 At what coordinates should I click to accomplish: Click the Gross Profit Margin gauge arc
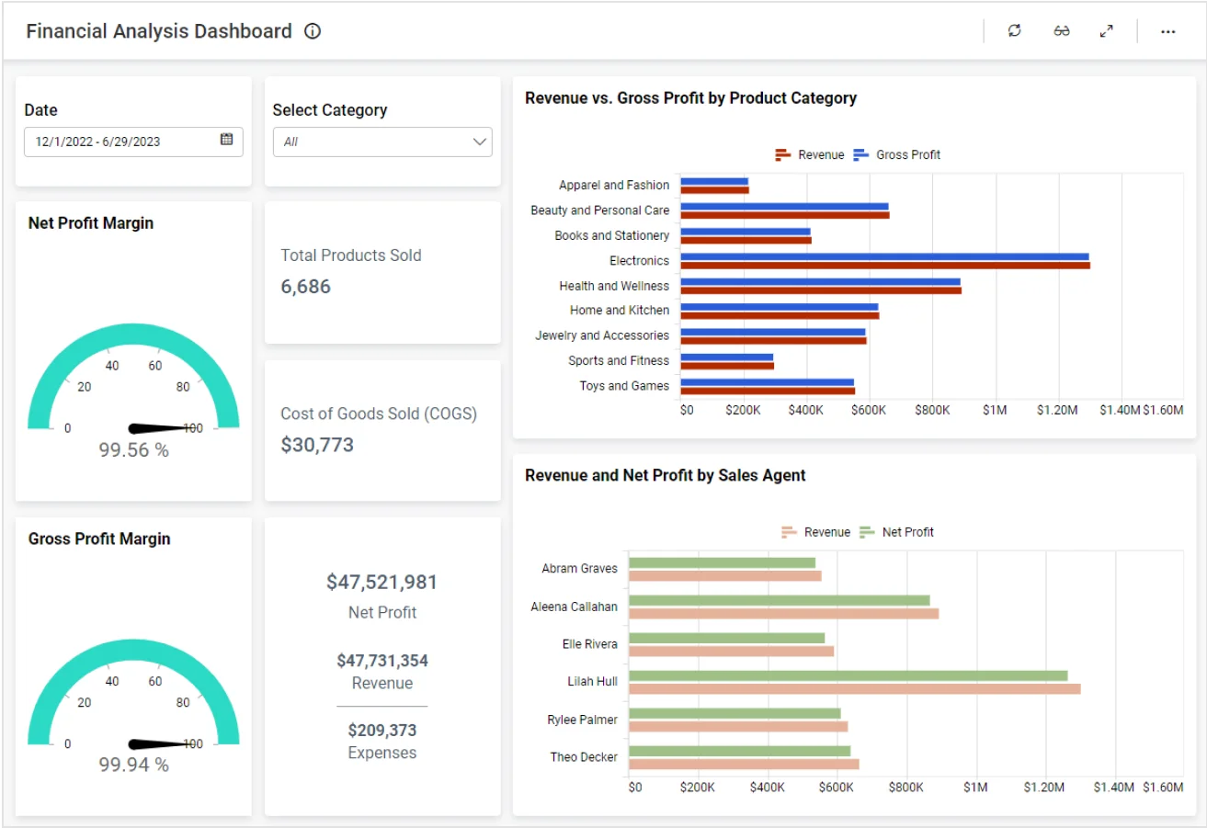click(133, 652)
